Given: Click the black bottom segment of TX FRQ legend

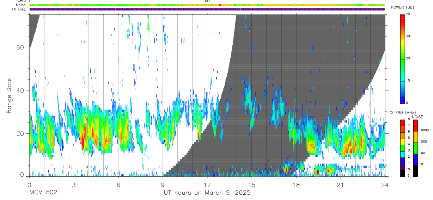Looking at the screenshot, I should (402, 173).
